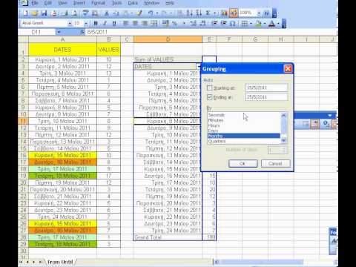Click the Format Painter brush icon
The image size is (356, 267).
(139, 13)
